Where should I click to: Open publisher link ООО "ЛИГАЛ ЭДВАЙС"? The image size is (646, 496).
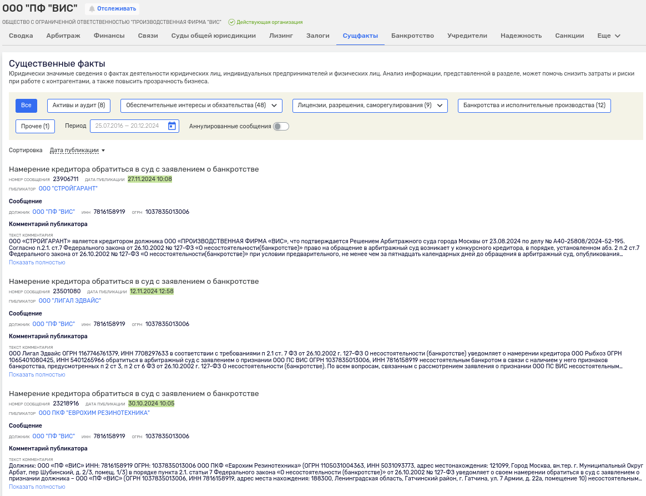tap(69, 300)
